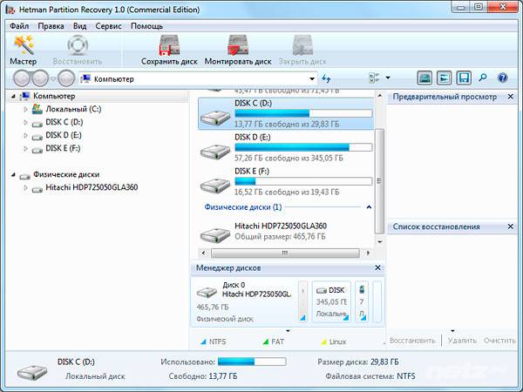Open help via the question mark icon
Viewport: 523px width, 392px height.
tap(502, 78)
